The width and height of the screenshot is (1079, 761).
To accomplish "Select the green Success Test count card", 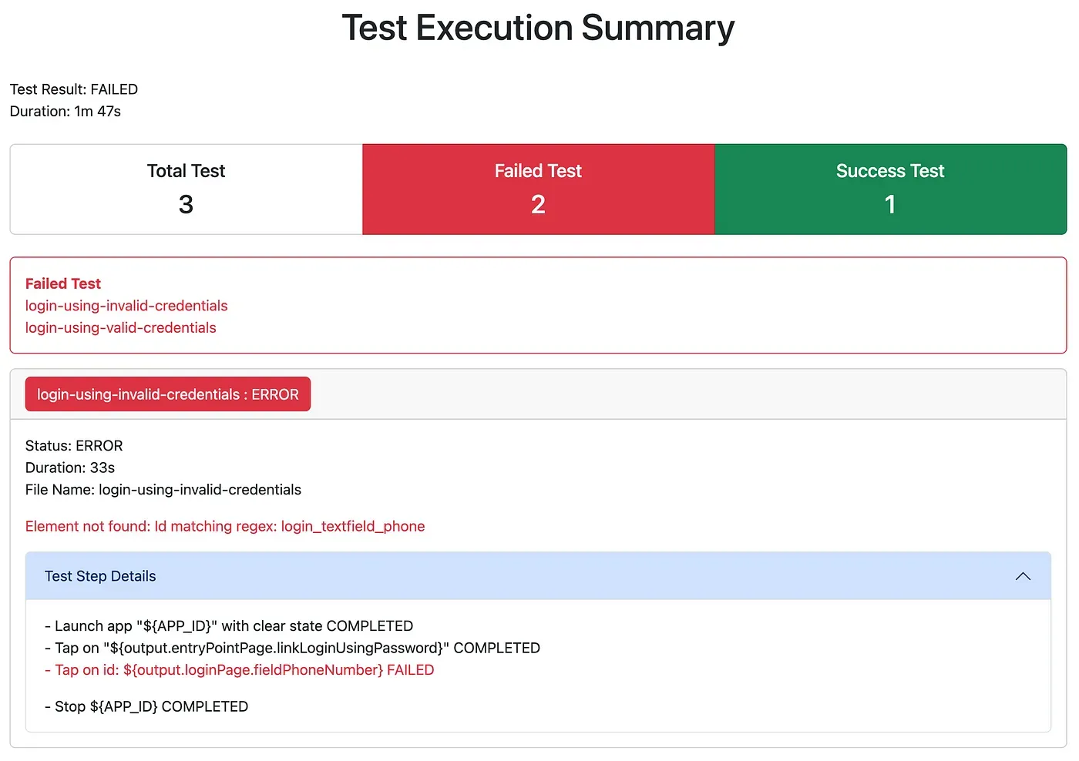I will click(890, 189).
